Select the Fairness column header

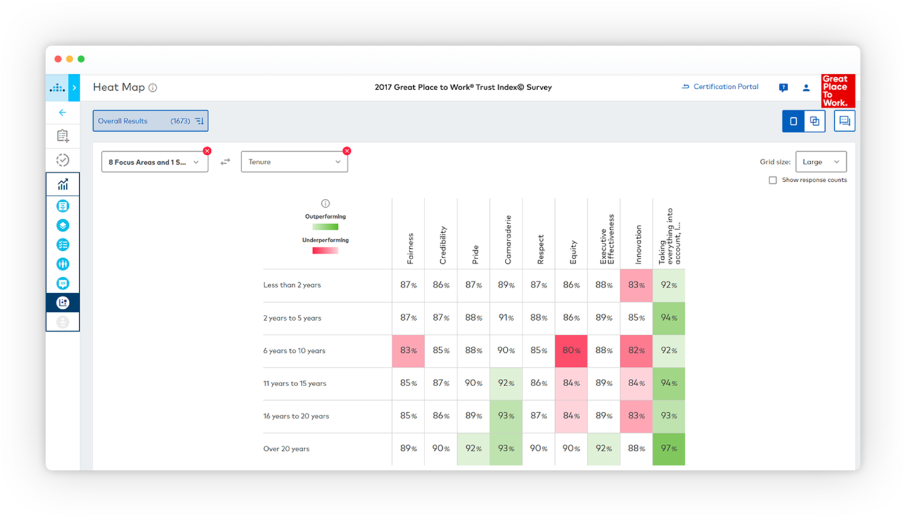(x=410, y=248)
